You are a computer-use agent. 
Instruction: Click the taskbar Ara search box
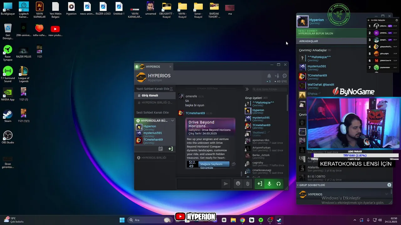click(150, 220)
